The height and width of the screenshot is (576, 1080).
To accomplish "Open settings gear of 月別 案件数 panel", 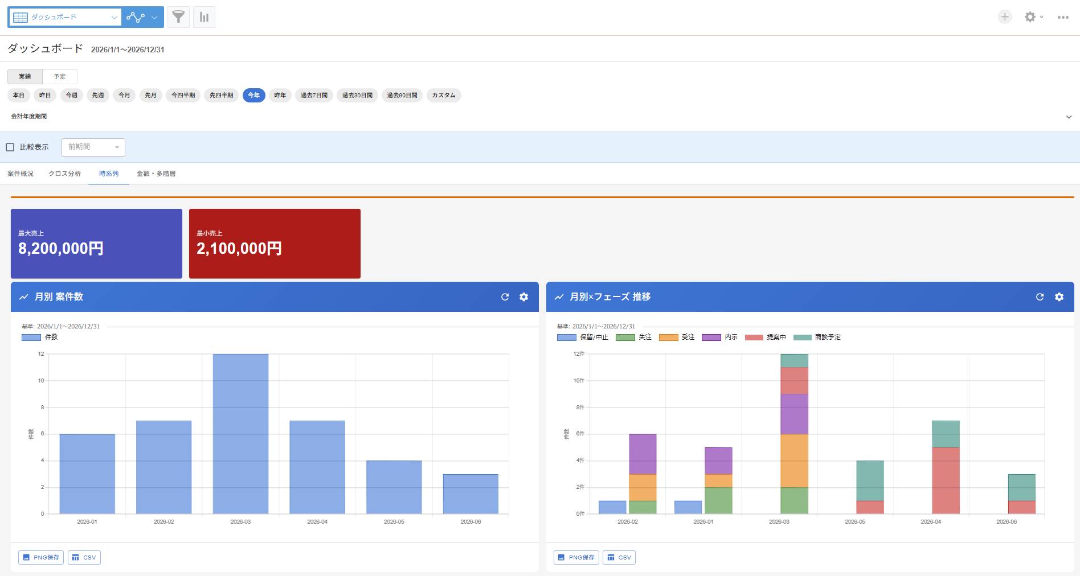I will pyautogui.click(x=524, y=297).
